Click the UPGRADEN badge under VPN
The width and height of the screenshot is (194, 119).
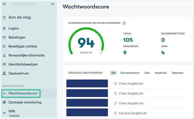point(14,116)
